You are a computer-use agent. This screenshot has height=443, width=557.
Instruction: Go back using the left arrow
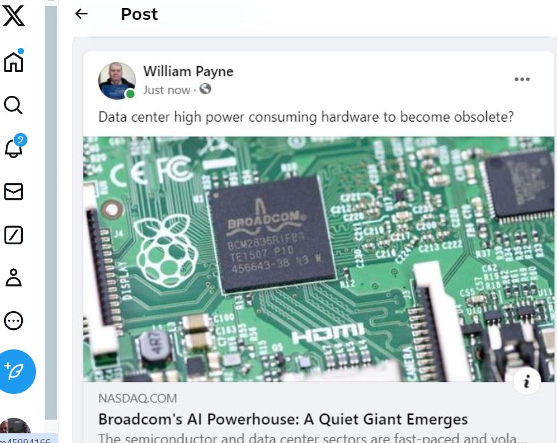(x=81, y=14)
